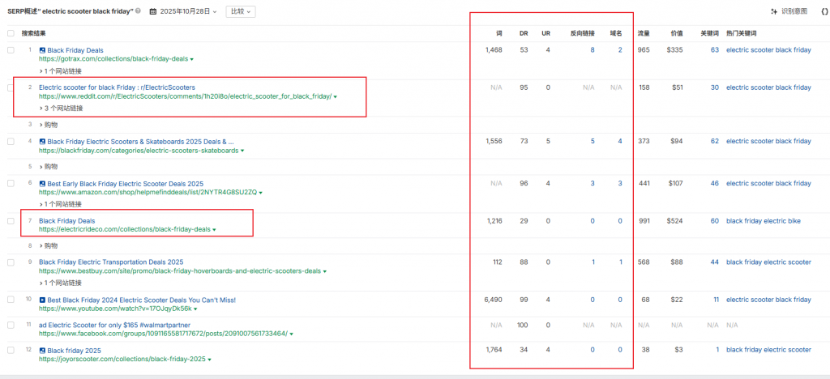The height and width of the screenshot is (379, 830).
Task: Click keyword count 63 for gotrax row
Action: coord(714,50)
